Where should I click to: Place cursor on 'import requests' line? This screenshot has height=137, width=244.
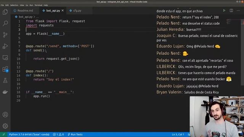[x=40, y=25]
